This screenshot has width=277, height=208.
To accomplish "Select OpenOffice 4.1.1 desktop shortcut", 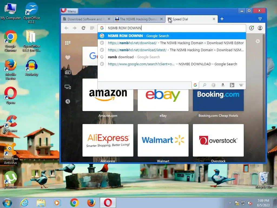I will click(31, 13).
